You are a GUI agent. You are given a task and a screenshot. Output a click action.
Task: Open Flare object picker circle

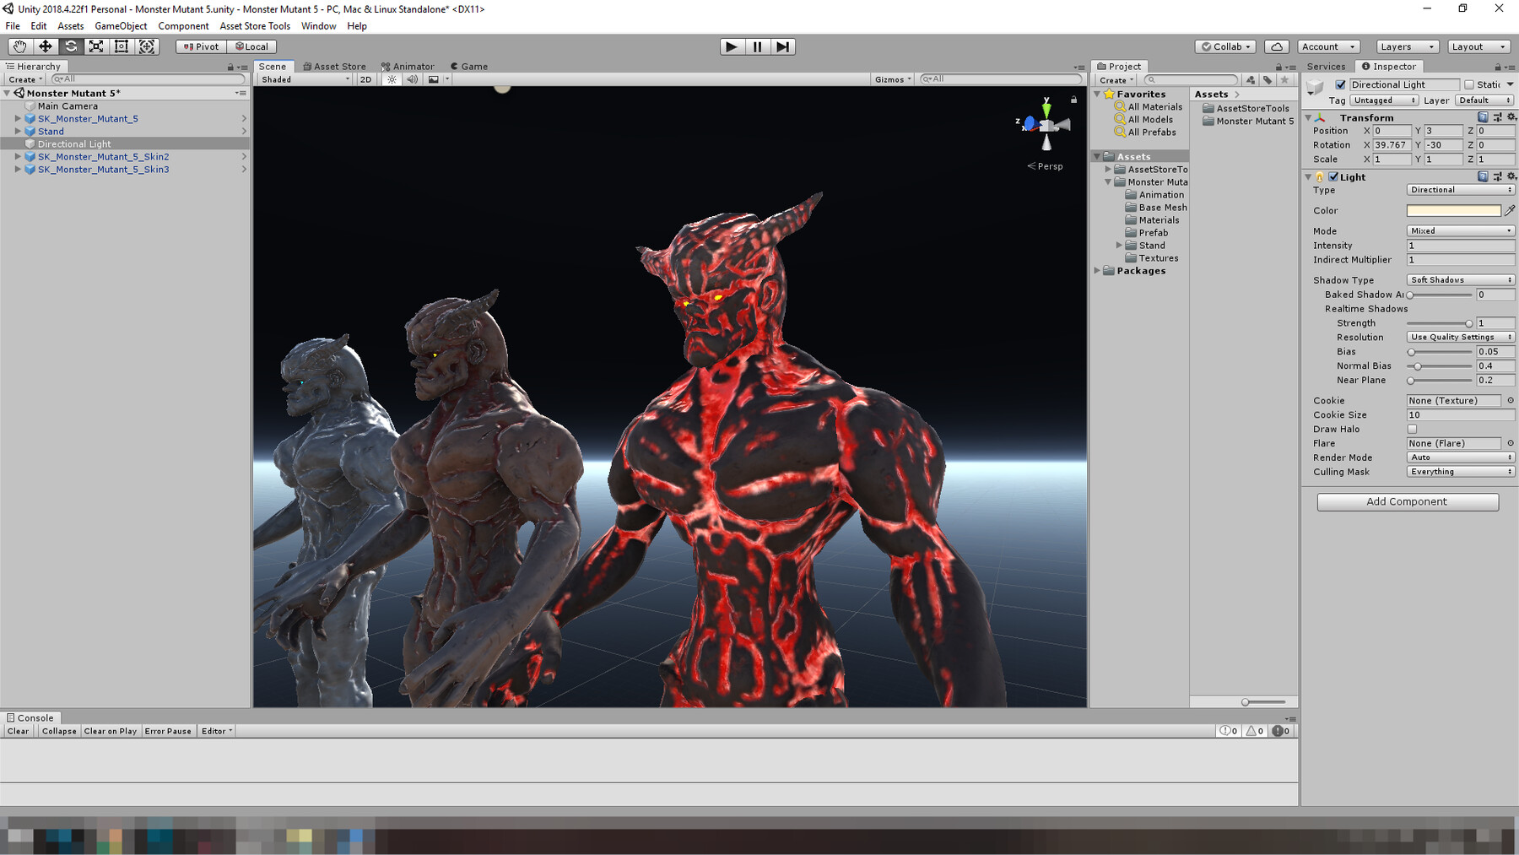[1511, 443]
